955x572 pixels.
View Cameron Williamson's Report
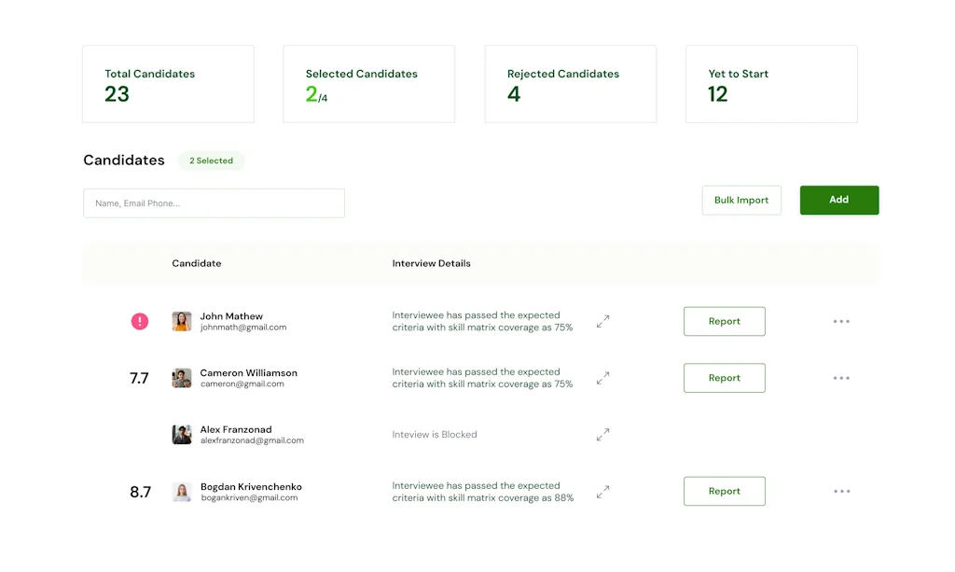724,378
